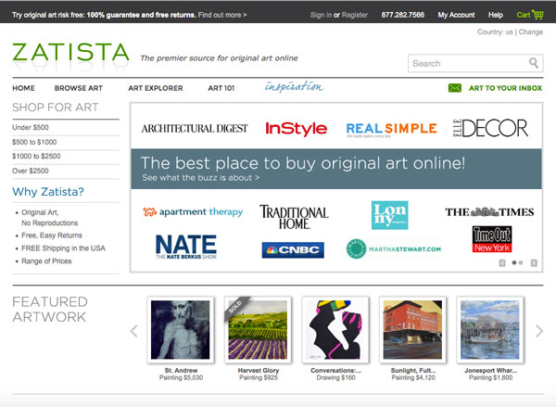Click the InStyle logo

pyautogui.click(x=297, y=129)
